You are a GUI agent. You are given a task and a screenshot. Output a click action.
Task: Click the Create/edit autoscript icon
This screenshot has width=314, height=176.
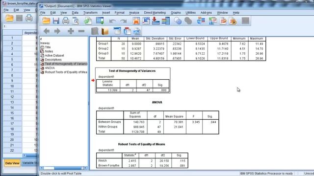click(223, 21)
